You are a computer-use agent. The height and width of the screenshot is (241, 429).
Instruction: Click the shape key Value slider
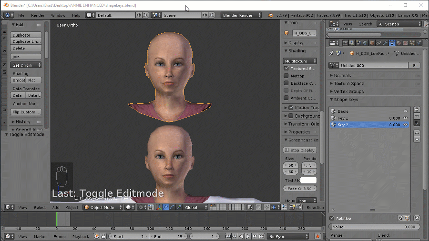pyautogui.click(x=375, y=227)
